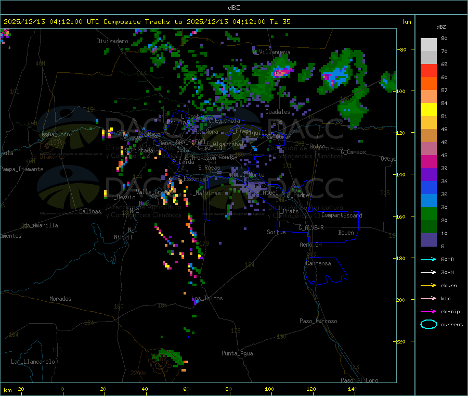This screenshot has height=396, width=468.
Task: Click the Aero_GA label
Action: [311, 245]
